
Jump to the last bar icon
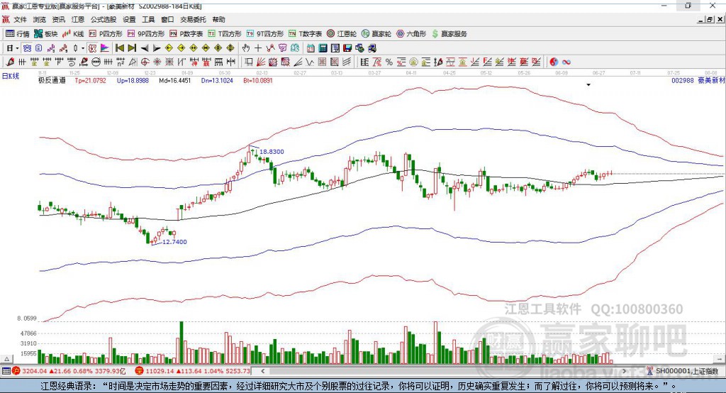132,48
